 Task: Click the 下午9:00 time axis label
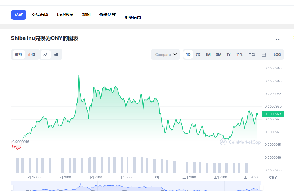point(127,177)
